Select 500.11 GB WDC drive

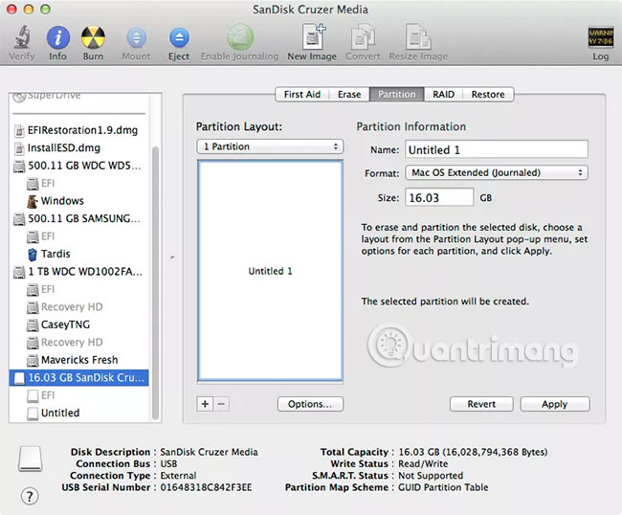[x=78, y=166]
